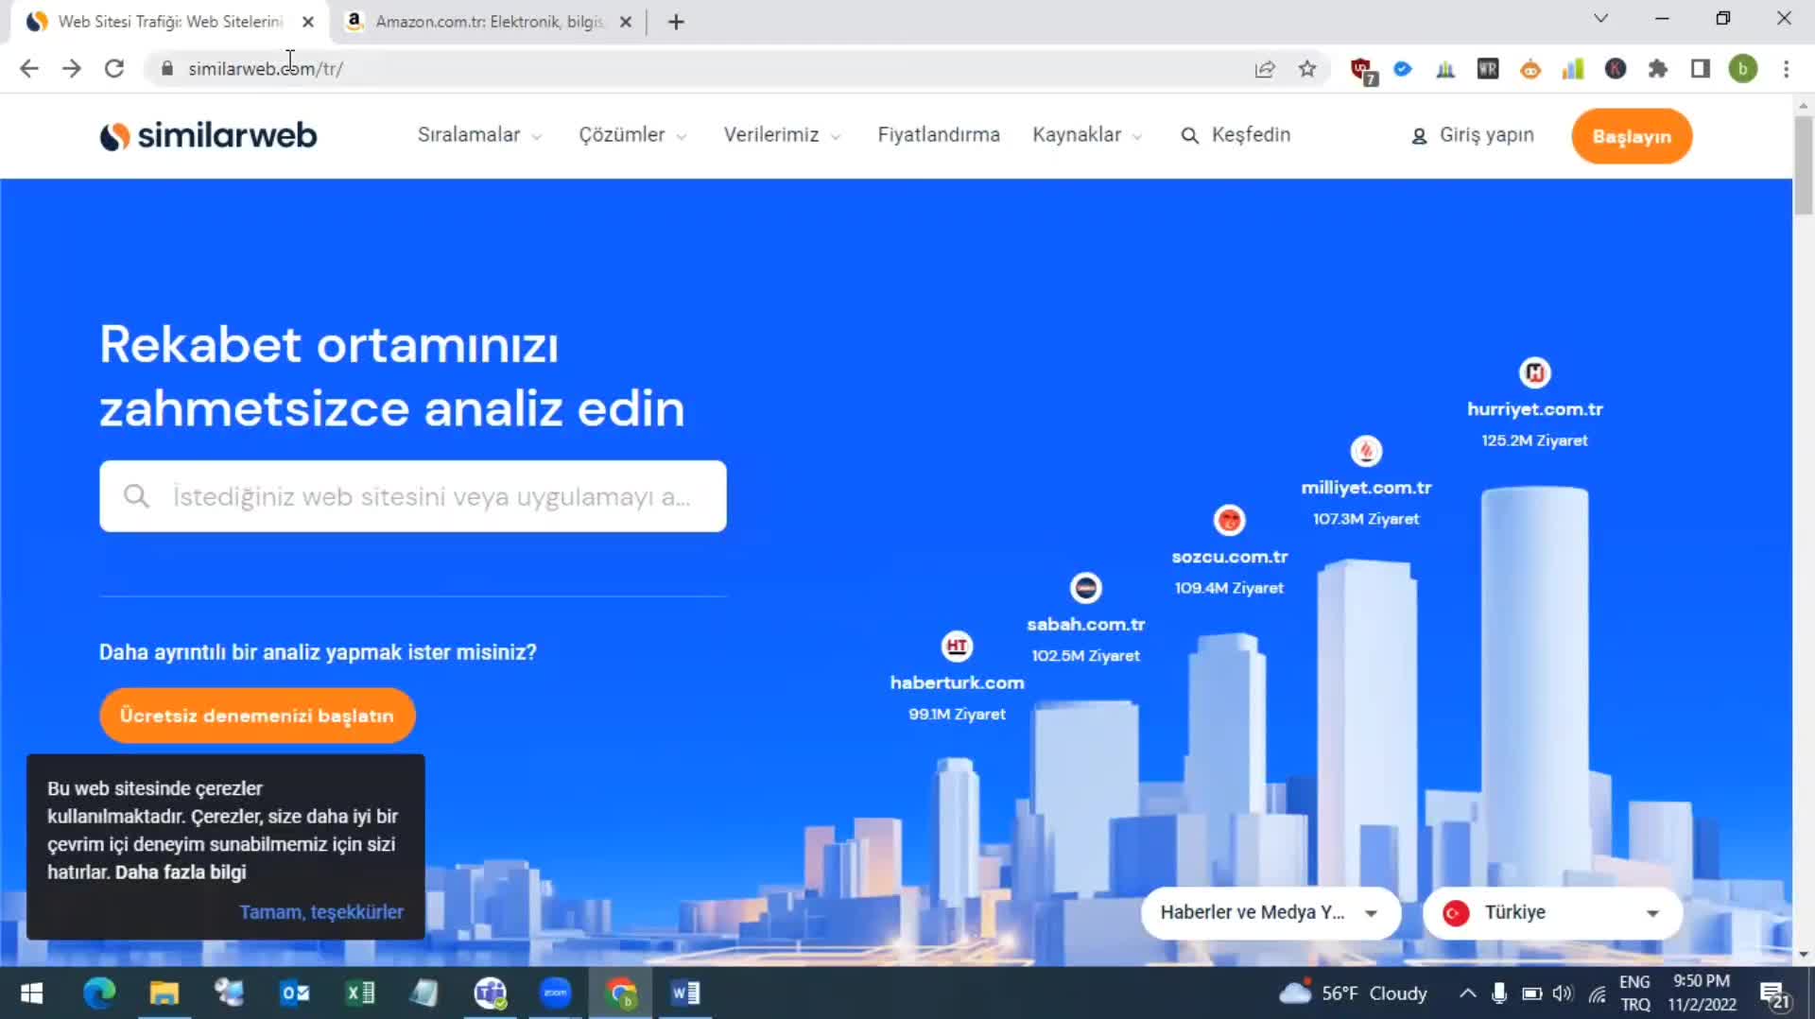Click the Similarweb logo in the header
The image size is (1815, 1019).
pyautogui.click(x=209, y=136)
